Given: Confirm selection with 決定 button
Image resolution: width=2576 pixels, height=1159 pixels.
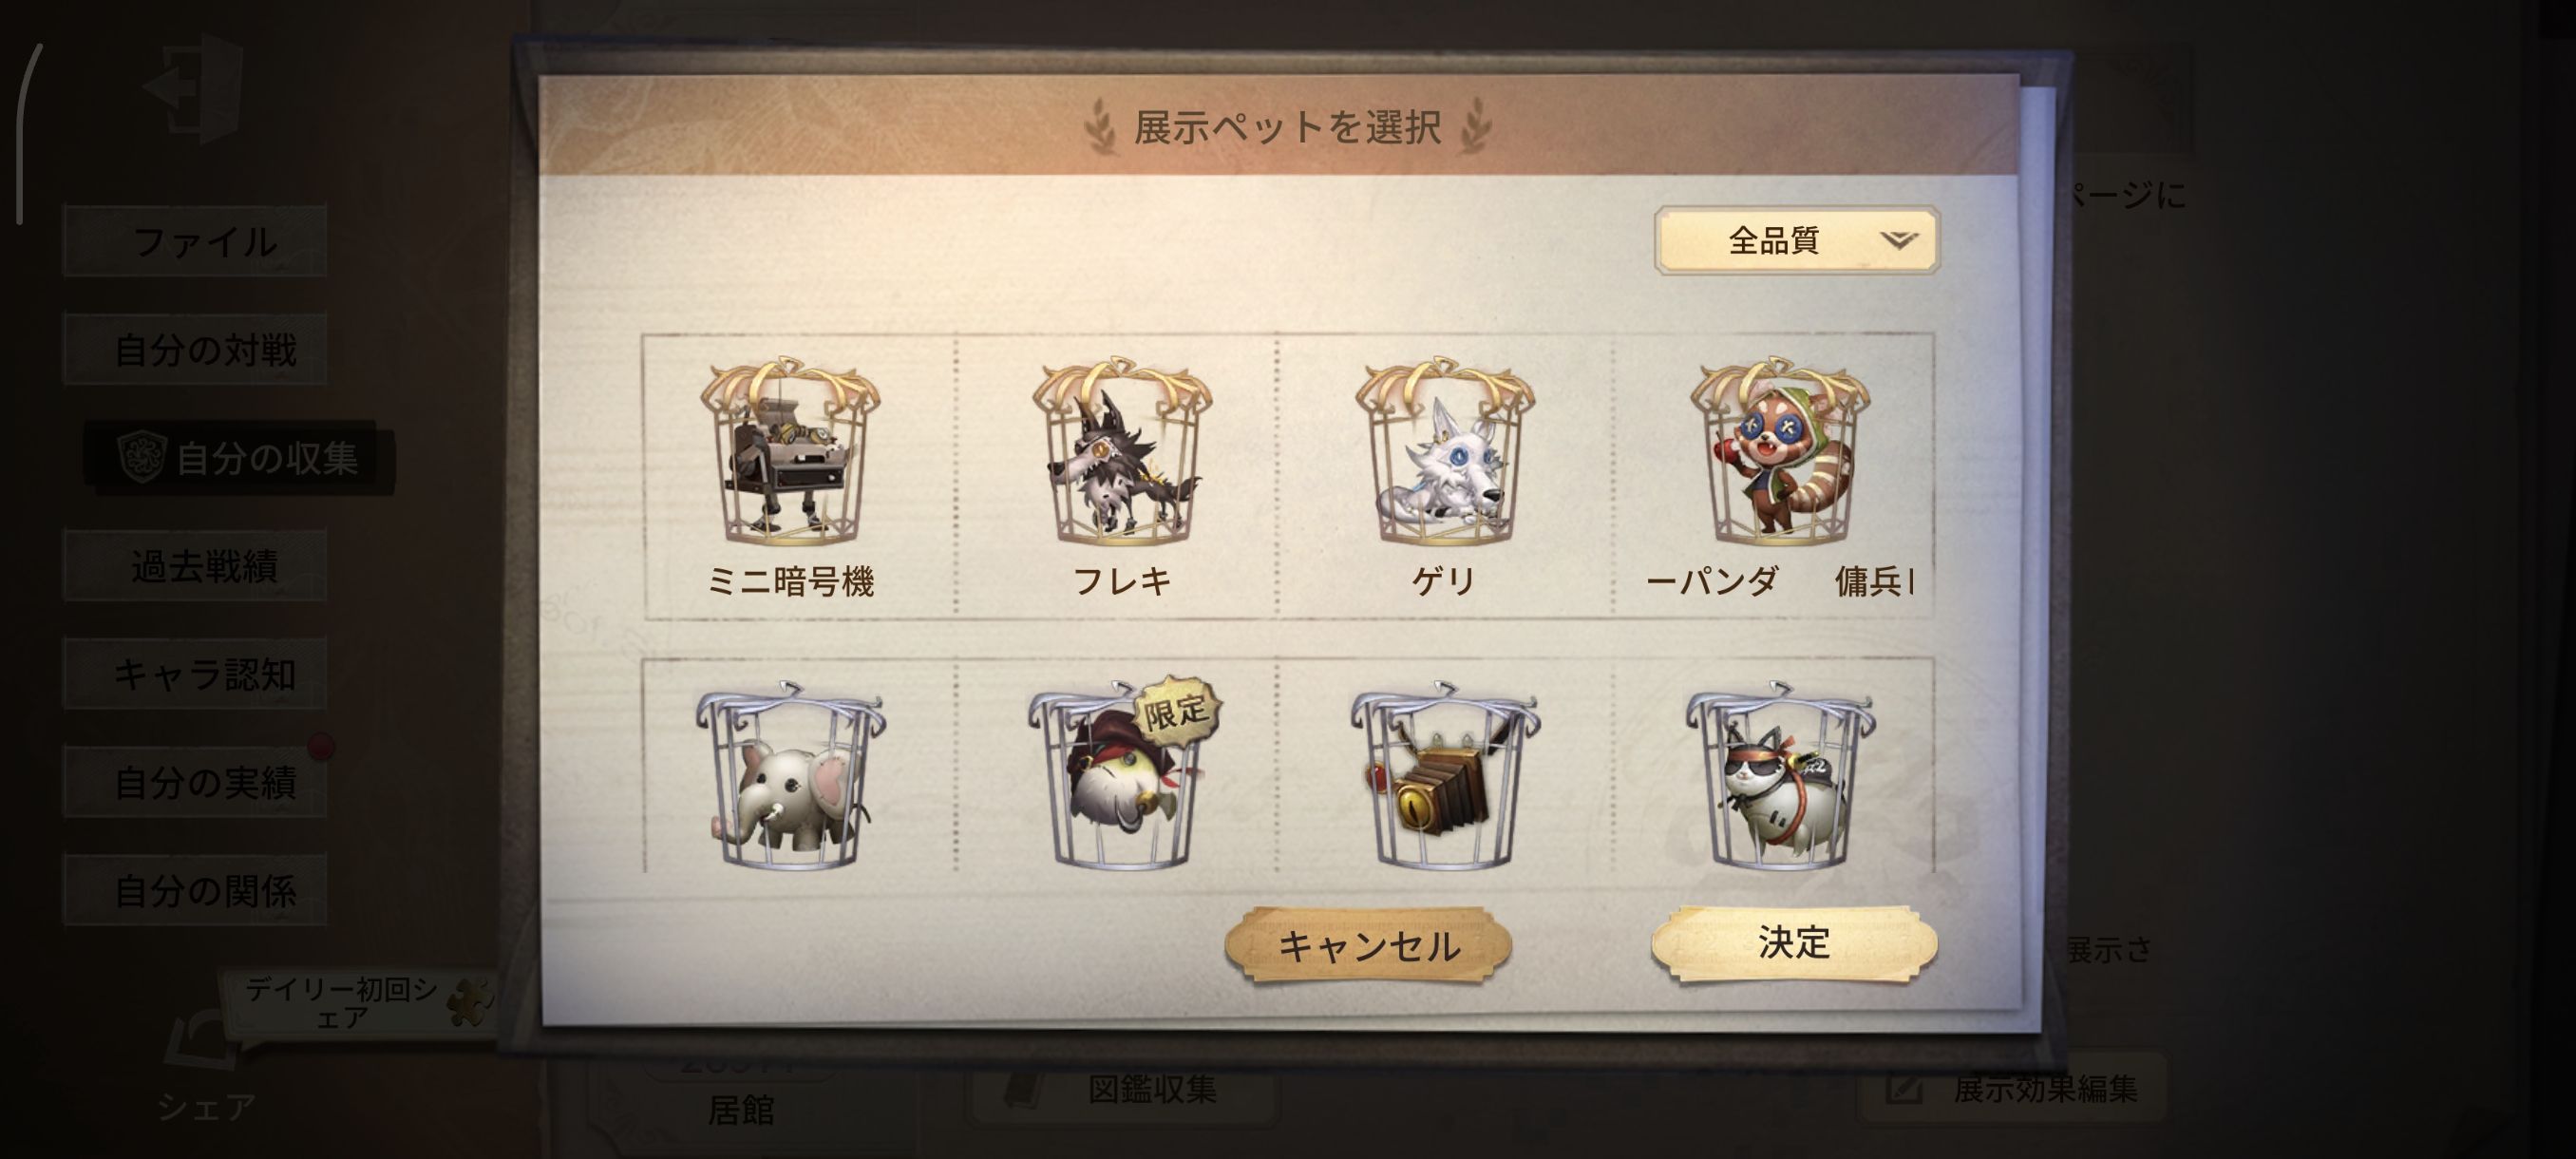Looking at the screenshot, I should [1794, 942].
